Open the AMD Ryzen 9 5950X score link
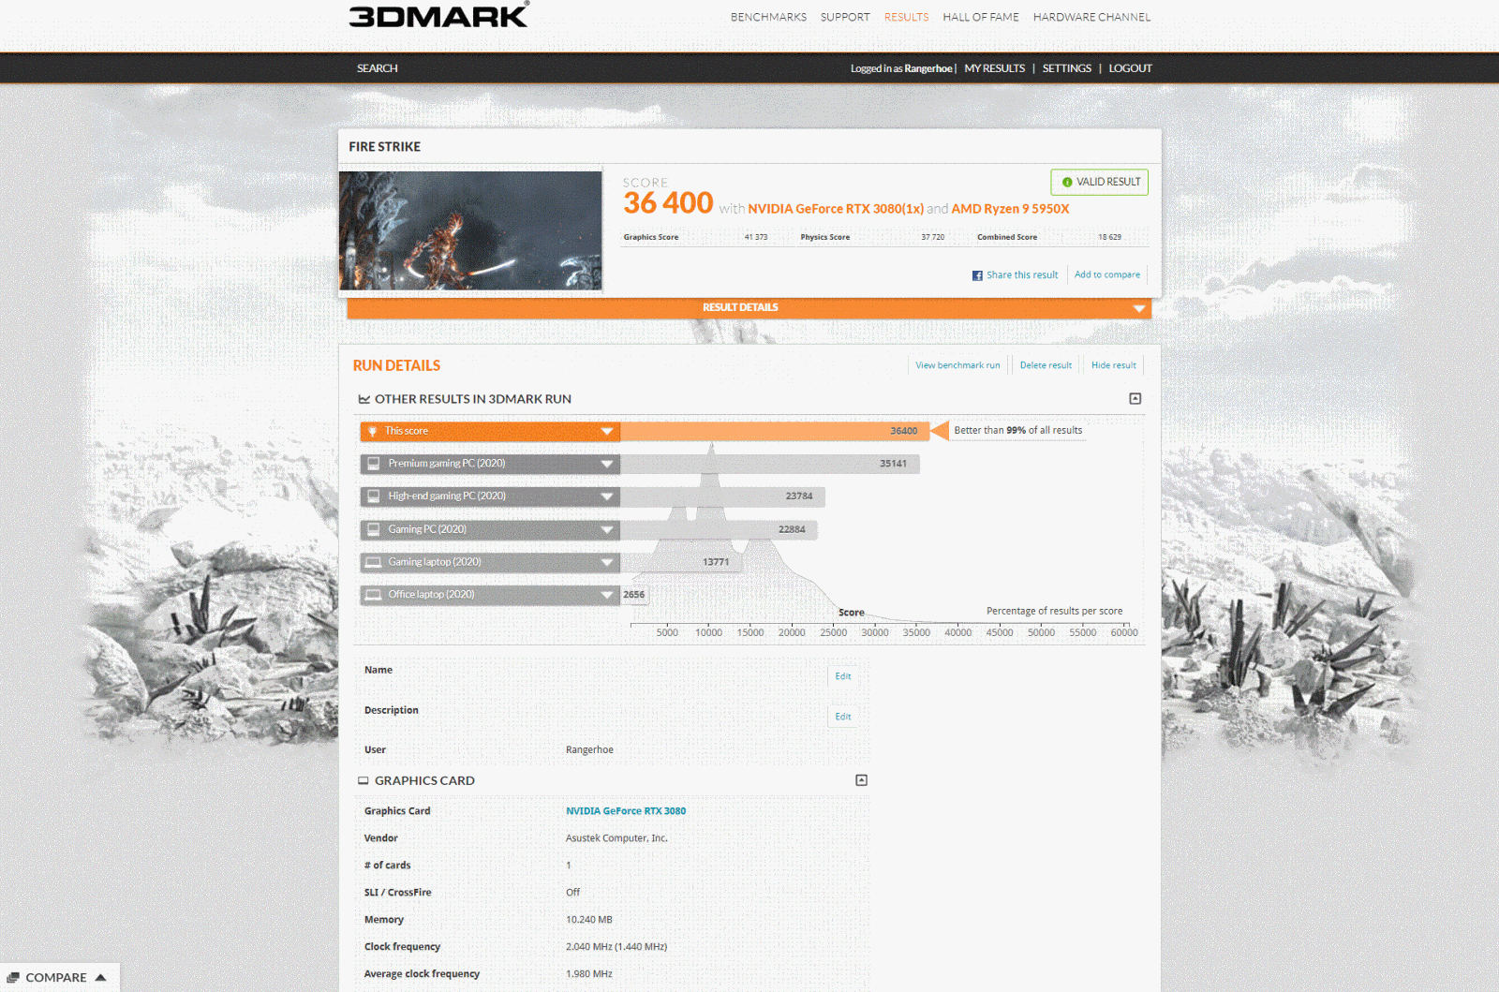This screenshot has height=992, width=1499. point(1010,209)
